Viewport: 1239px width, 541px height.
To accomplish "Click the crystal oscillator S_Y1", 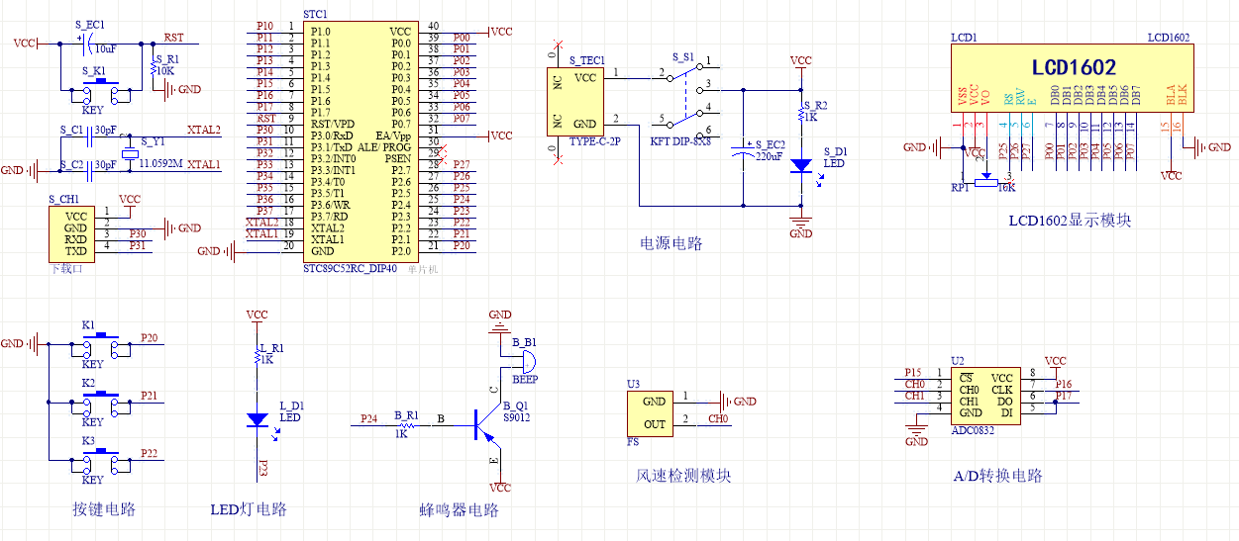I will 129,151.
